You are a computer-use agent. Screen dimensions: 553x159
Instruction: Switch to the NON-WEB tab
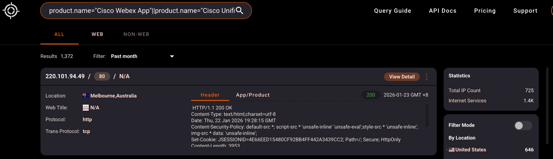[x=136, y=34]
